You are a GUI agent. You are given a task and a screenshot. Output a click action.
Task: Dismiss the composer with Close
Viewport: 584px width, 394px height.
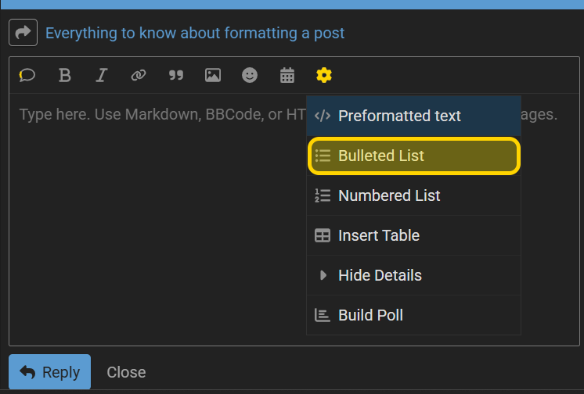(126, 372)
